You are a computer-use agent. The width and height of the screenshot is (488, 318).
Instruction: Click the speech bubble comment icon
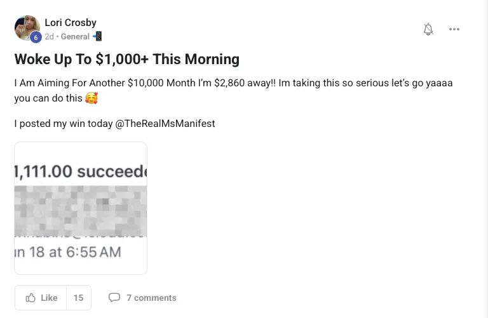(114, 298)
